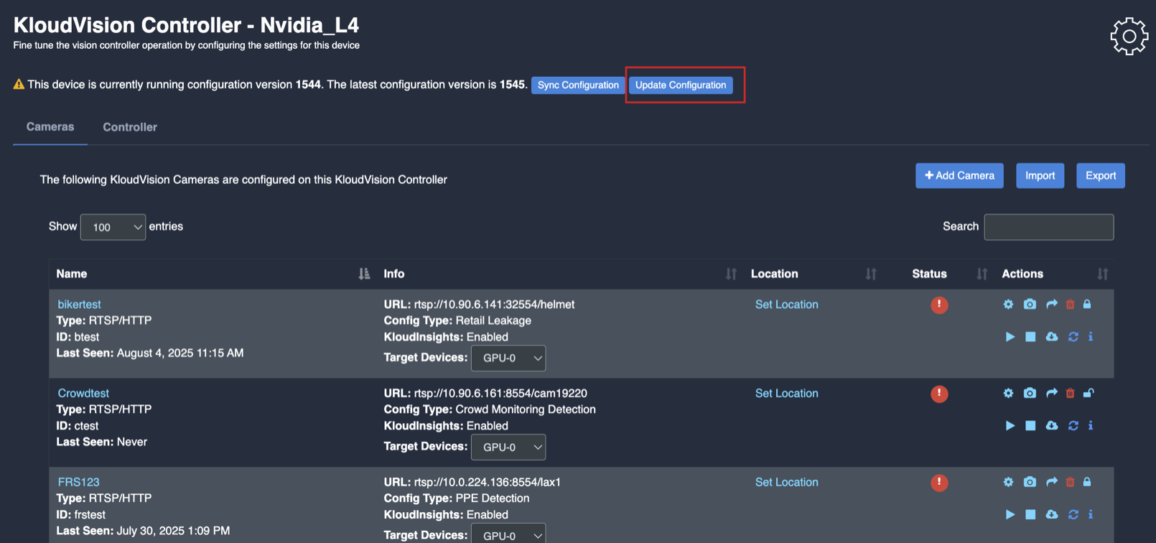Image resolution: width=1156 pixels, height=543 pixels.
Task: Click the yellow warning triangle icon
Action: click(19, 85)
